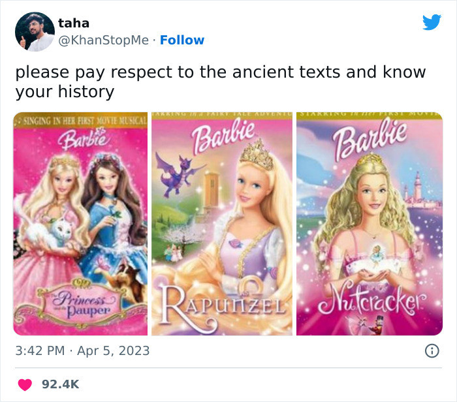Viewport: 457px width, 402px height.
Task: Like the tweet with the heart icon
Action: (25, 384)
